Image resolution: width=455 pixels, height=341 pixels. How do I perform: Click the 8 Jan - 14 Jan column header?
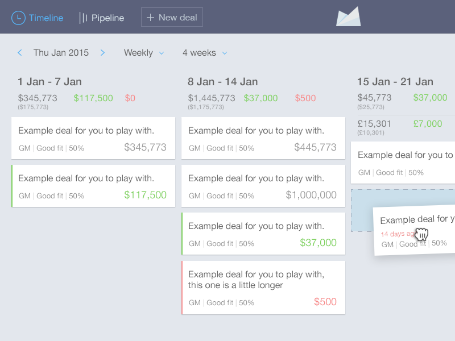tap(223, 82)
